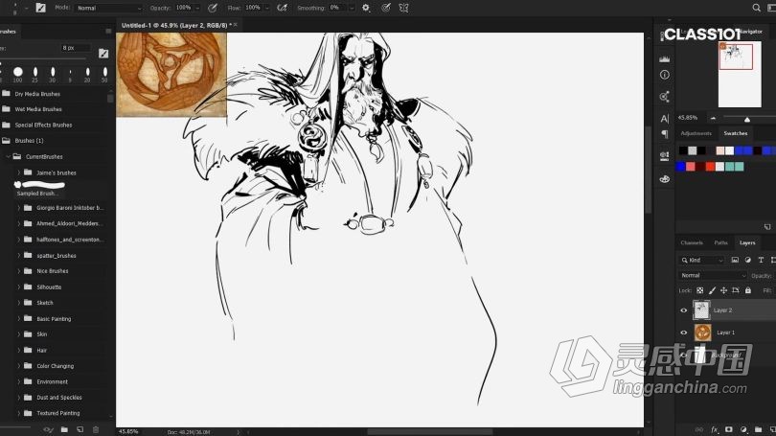Lock image pixels brush icon
Screen dimensions: 776x436
(712, 290)
